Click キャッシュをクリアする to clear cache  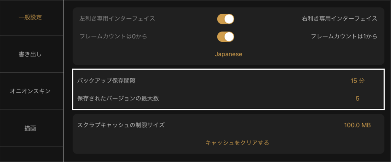[237, 143]
